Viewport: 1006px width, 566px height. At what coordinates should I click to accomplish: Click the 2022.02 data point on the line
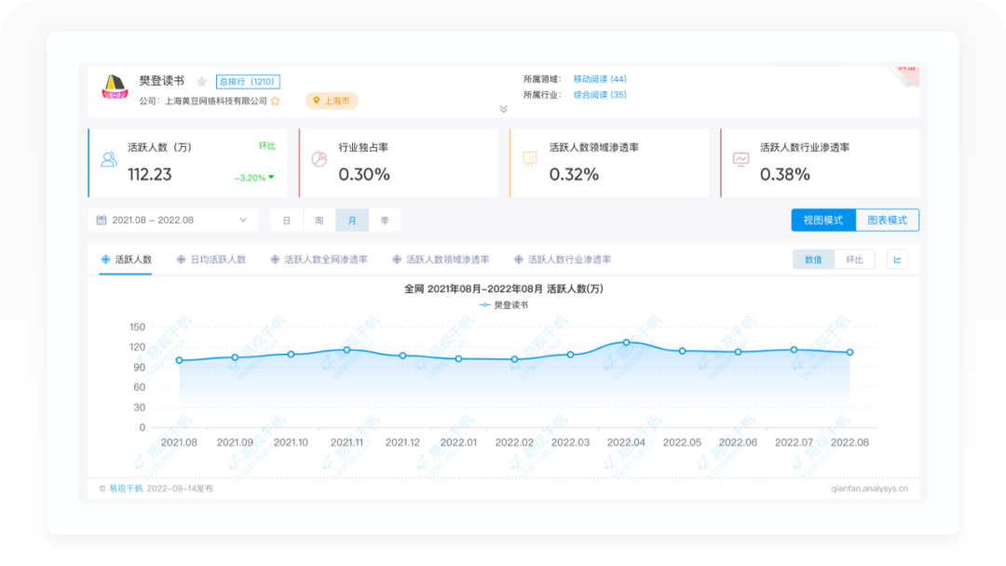click(514, 359)
